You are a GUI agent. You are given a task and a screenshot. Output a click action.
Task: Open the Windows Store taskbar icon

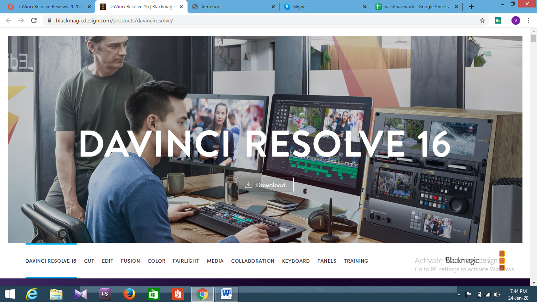click(153, 294)
